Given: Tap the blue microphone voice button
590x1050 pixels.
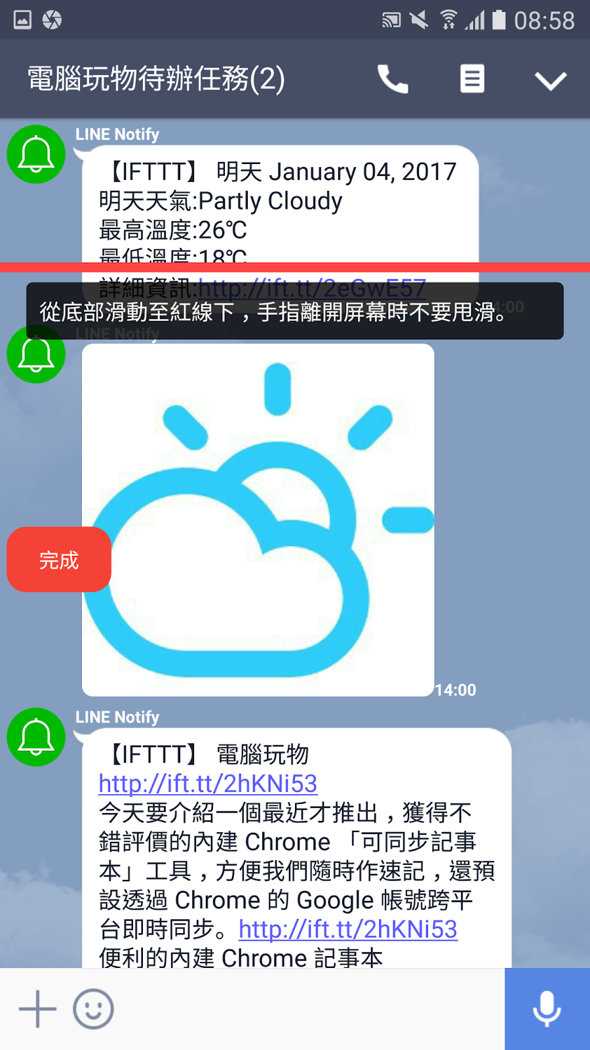Looking at the screenshot, I should [x=547, y=1009].
